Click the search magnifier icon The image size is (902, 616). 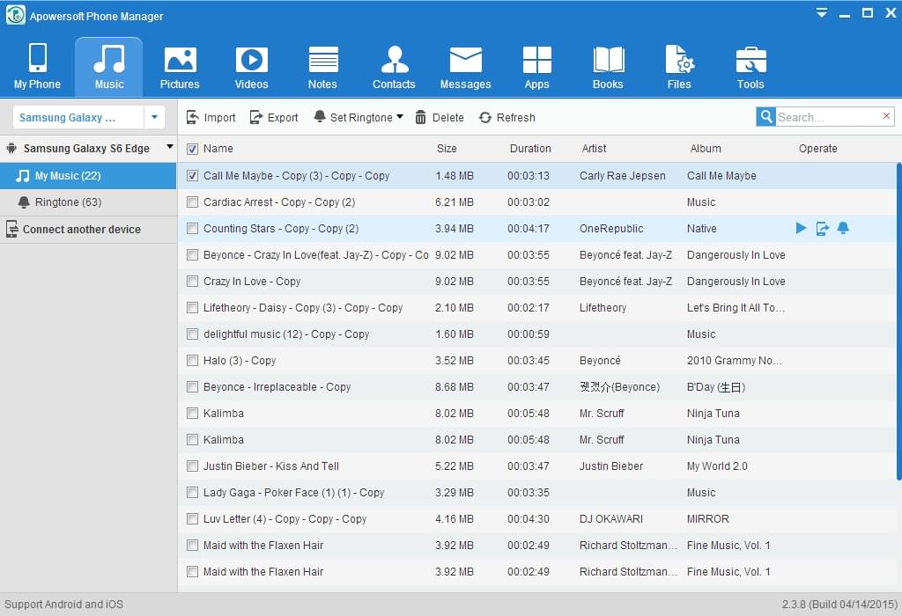765,117
